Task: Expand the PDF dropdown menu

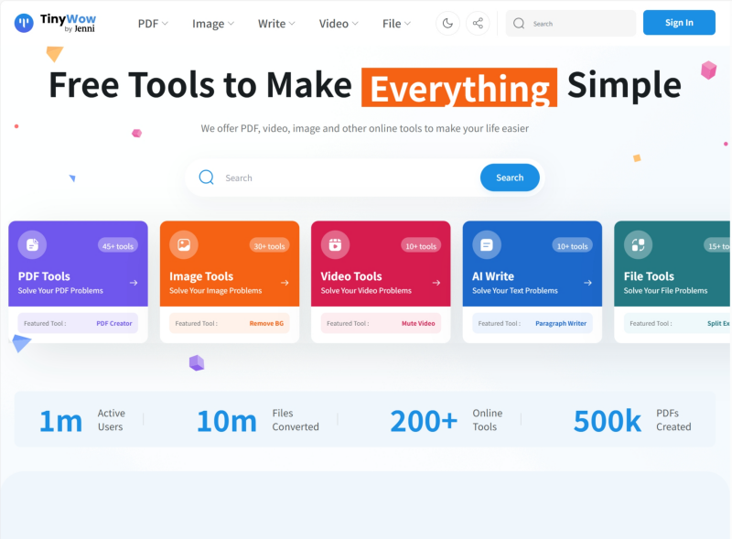Action: [153, 24]
